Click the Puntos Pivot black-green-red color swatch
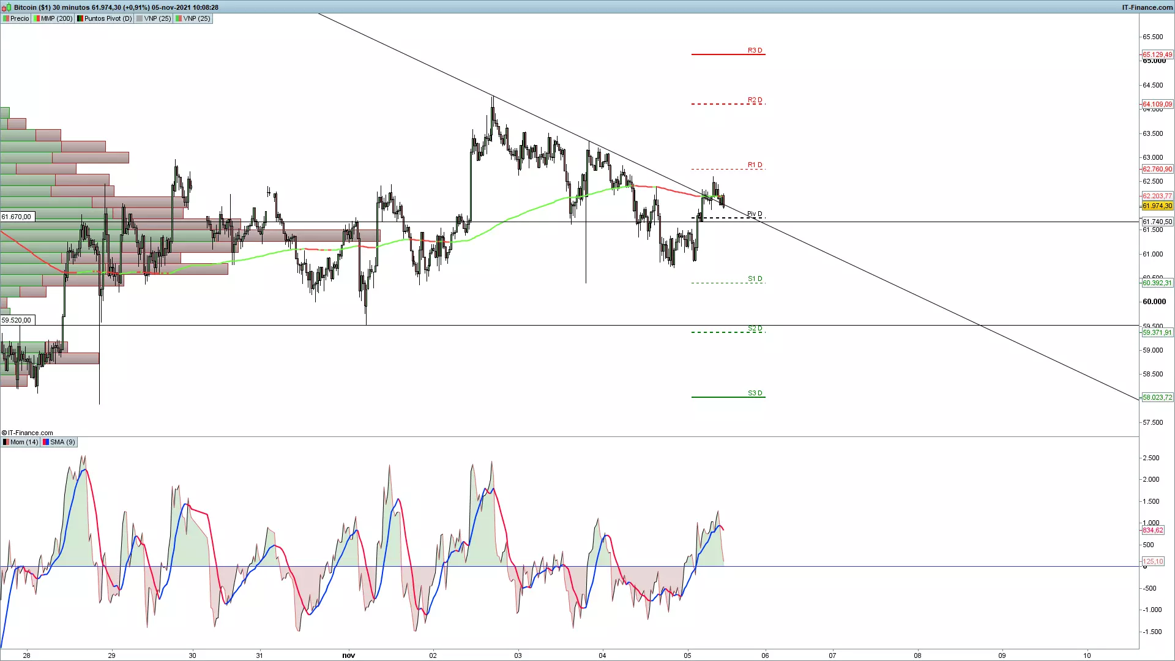1175x661 pixels. [x=80, y=18]
